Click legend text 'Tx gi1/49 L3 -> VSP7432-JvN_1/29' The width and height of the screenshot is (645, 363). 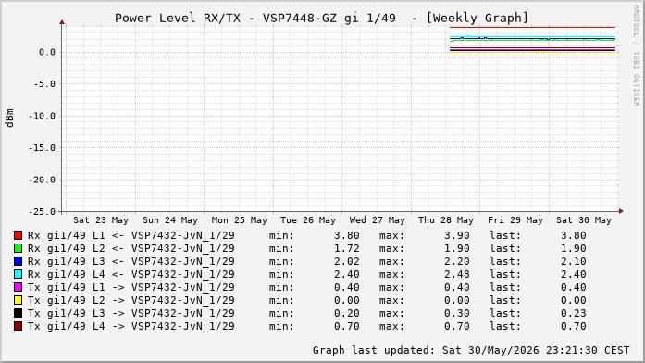(131, 314)
